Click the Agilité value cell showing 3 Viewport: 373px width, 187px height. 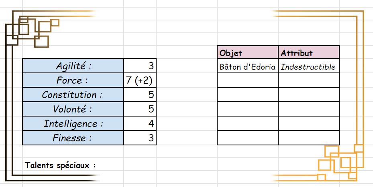click(140, 66)
